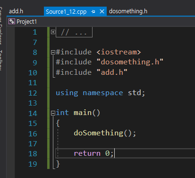Collapse the #include block on line 8
Screen dimensions: 195x178
(x=53, y=52)
